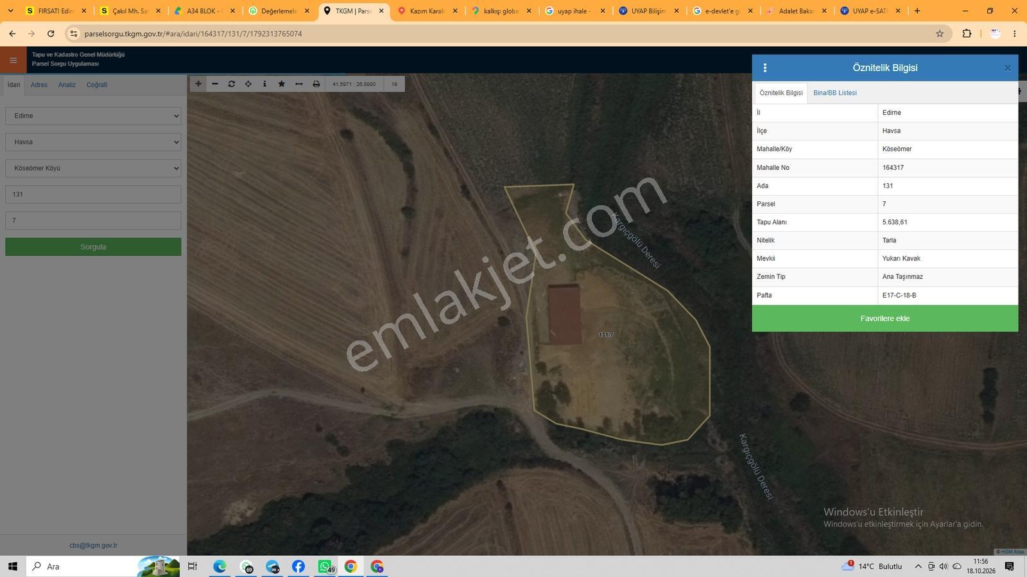The image size is (1027, 577).
Task: Expand the Köseömer Köyü dropdown
Action: [93, 169]
